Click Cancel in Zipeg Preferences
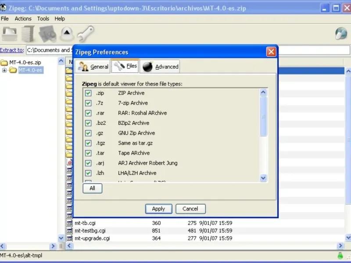The width and height of the screenshot is (351, 263). point(190,209)
